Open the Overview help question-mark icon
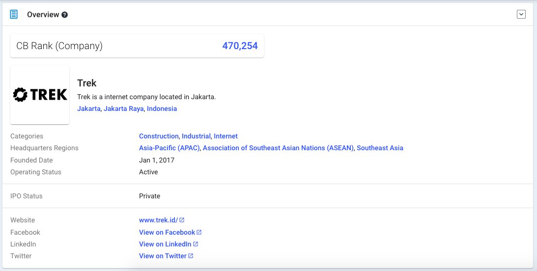This screenshot has width=537, height=271. coord(65,15)
